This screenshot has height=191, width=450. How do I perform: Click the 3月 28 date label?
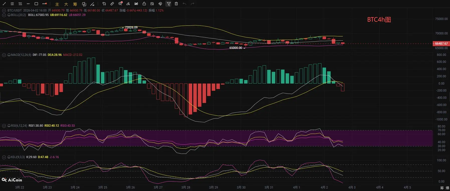(186, 188)
